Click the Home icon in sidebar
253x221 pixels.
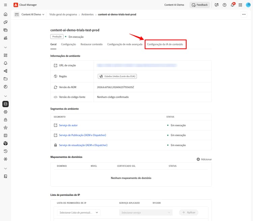coord(5,14)
